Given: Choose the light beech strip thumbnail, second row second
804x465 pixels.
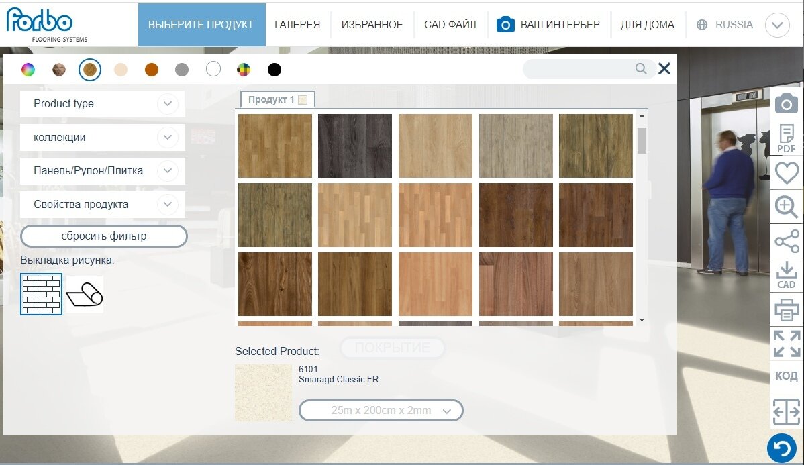Looking at the screenshot, I should click(x=355, y=215).
